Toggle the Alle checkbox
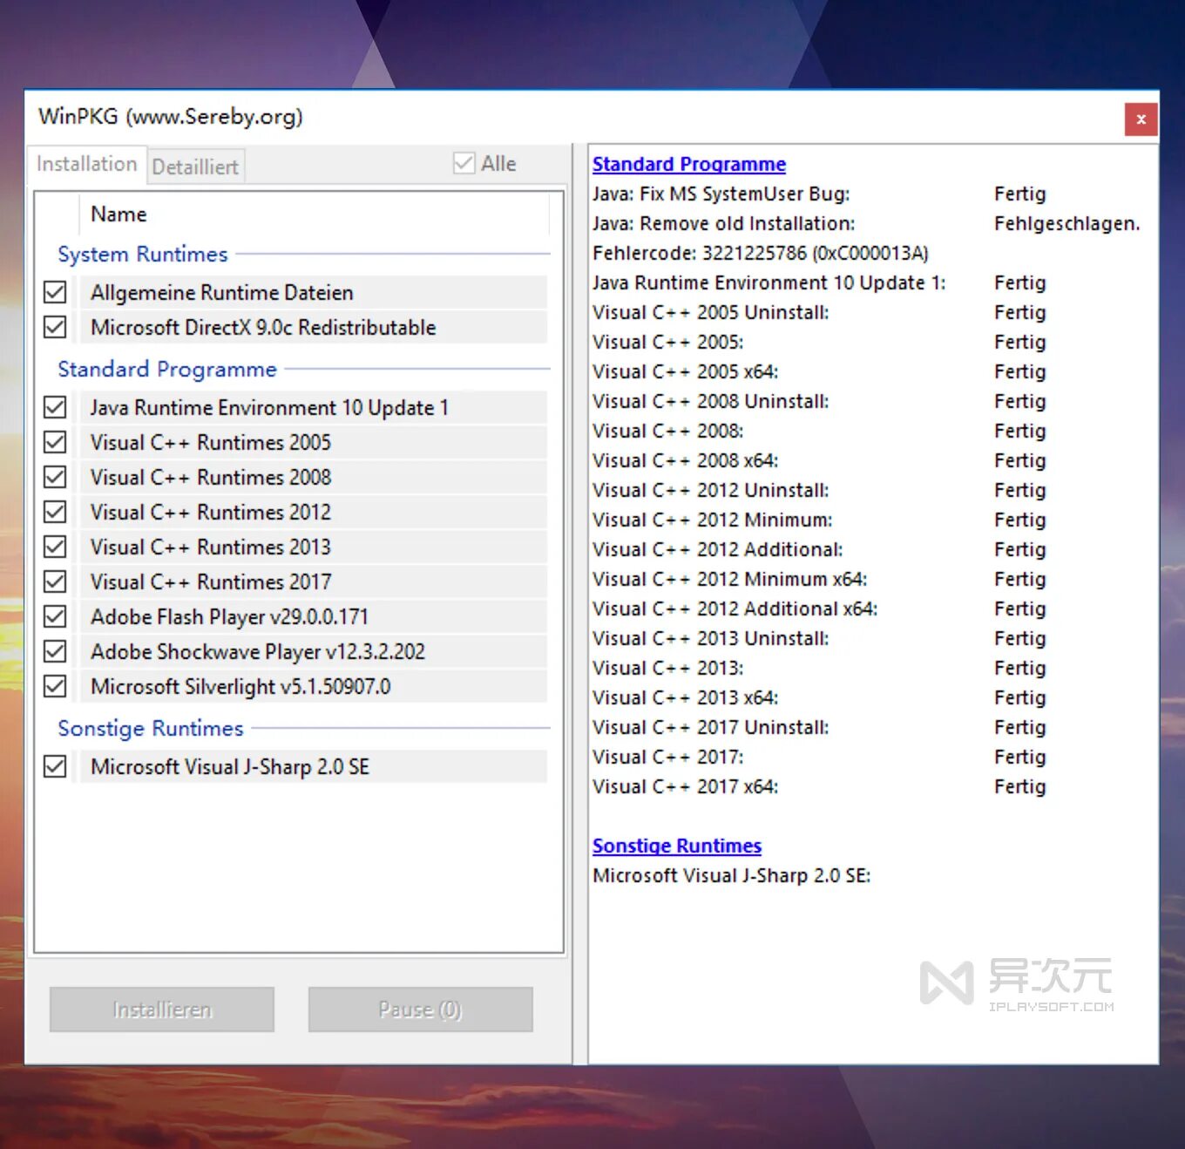Viewport: 1185px width, 1149px height. 464,164
